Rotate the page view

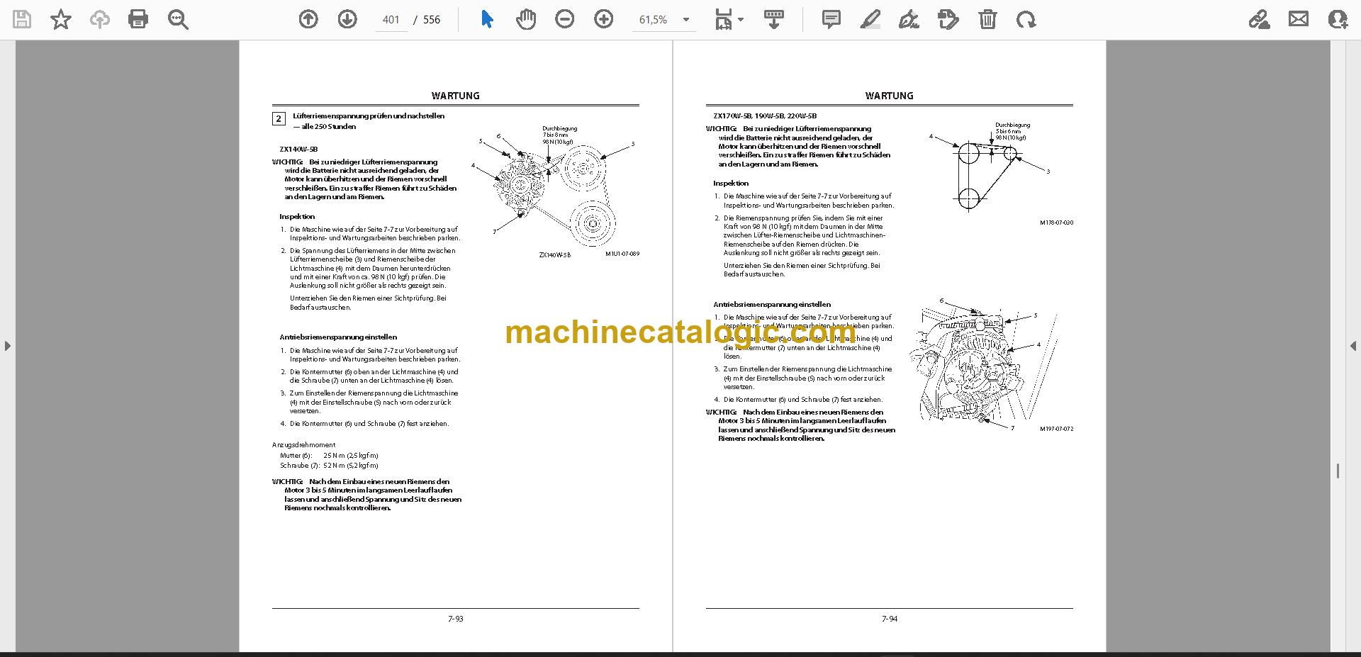coord(1026,19)
